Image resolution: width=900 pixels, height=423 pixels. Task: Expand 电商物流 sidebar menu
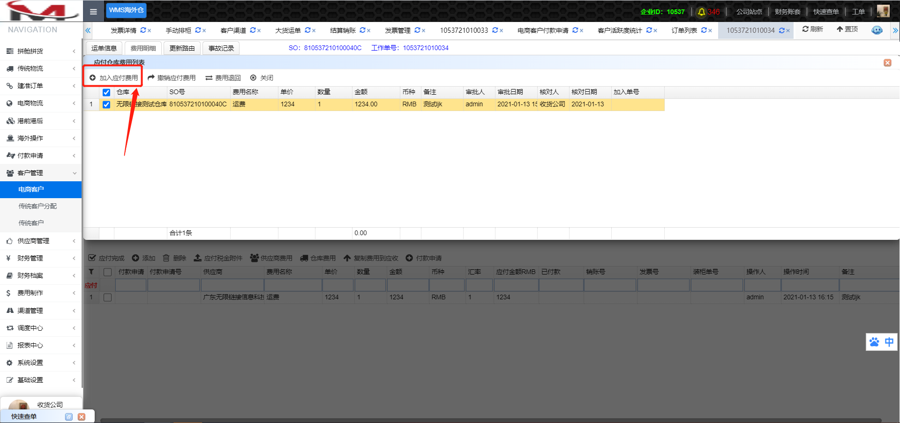coord(41,103)
